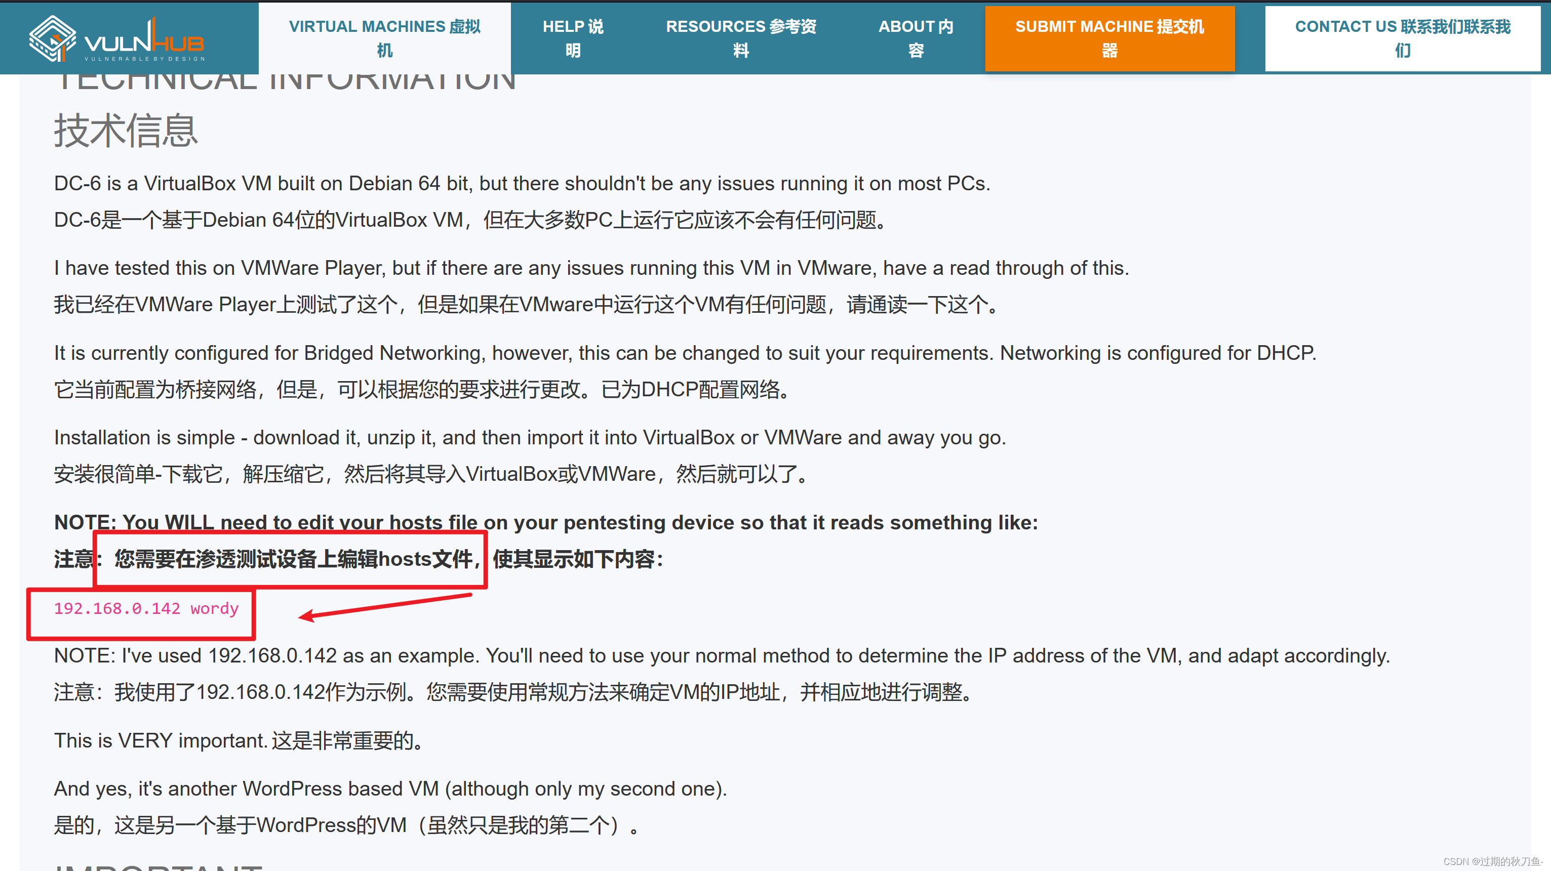Click the Bridged Networking DHCP sentence

point(685,353)
